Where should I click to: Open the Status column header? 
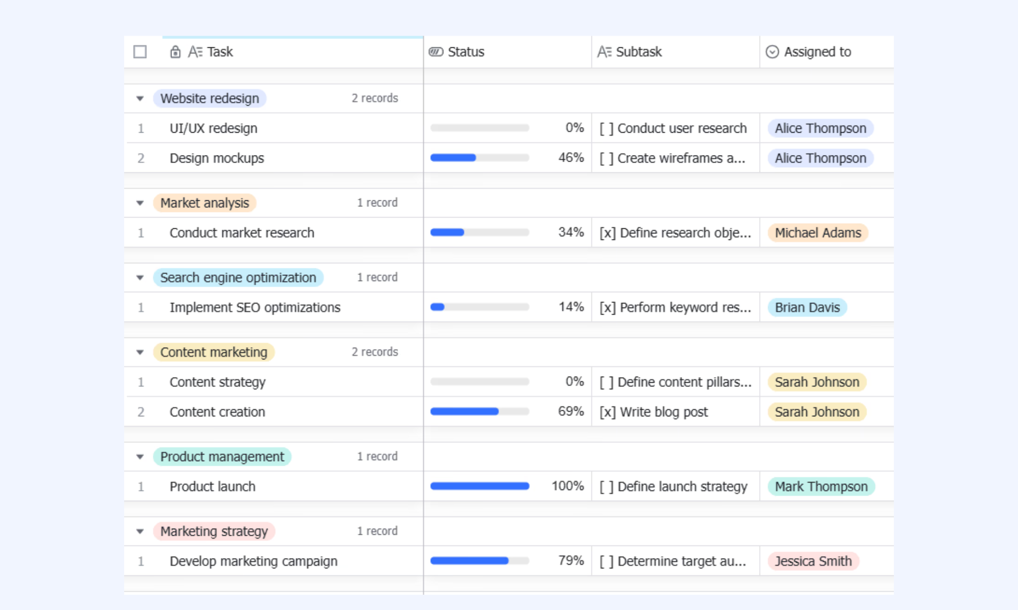[507, 52]
